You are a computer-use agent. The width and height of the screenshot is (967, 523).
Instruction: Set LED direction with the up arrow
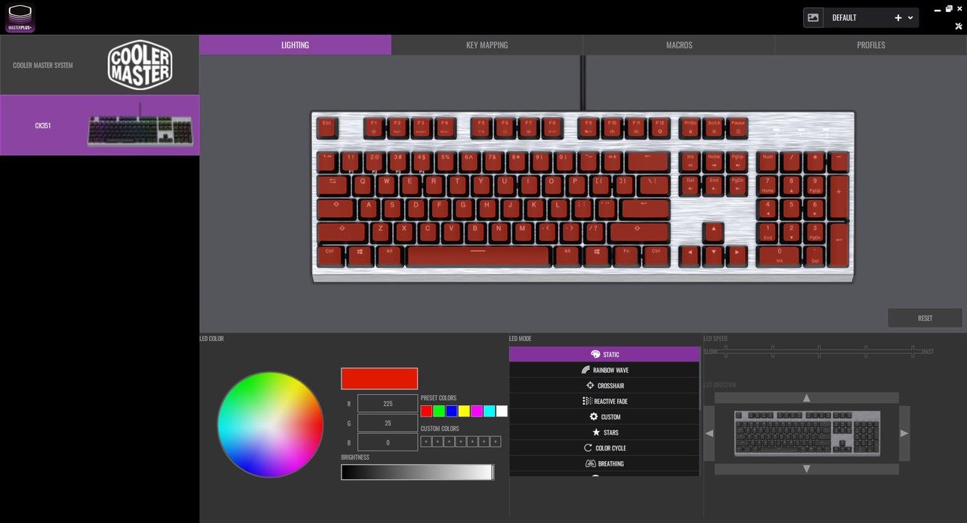pyautogui.click(x=807, y=398)
